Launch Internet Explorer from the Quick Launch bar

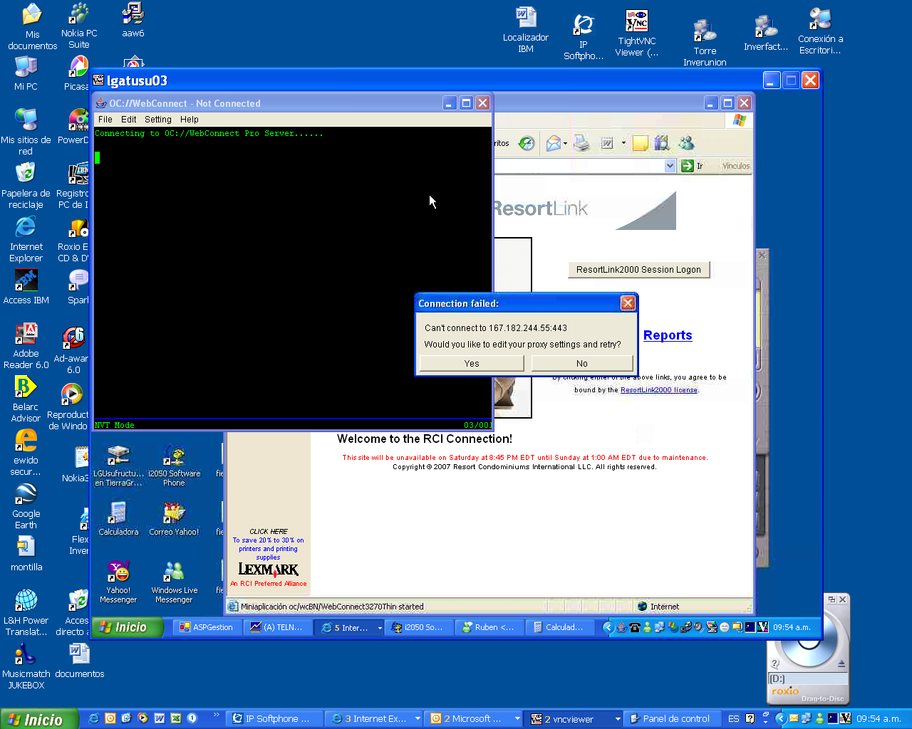(x=94, y=718)
